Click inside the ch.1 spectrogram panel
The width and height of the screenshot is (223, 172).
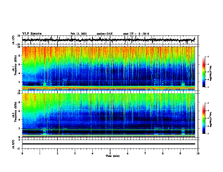pos(109,69)
